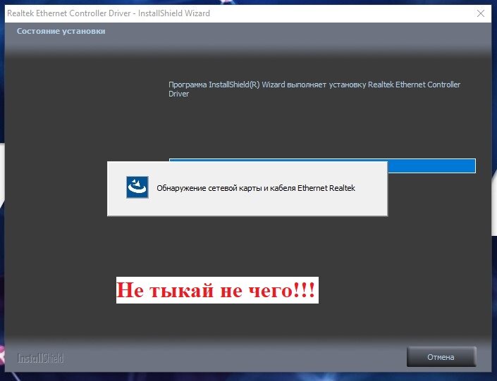Click the window title 'Realtek Ethernet Controller Driver'

coord(69,13)
